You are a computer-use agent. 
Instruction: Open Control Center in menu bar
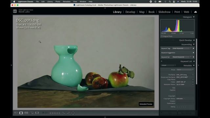coord(174,2)
